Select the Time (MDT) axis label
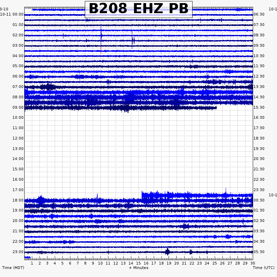This screenshot has height=277, width=277. [x=13, y=268]
